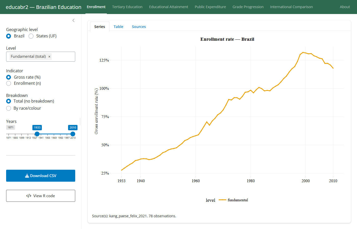This screenshot has width=357, height=229.
Task: Click the About link
Action: pos(345,7)
